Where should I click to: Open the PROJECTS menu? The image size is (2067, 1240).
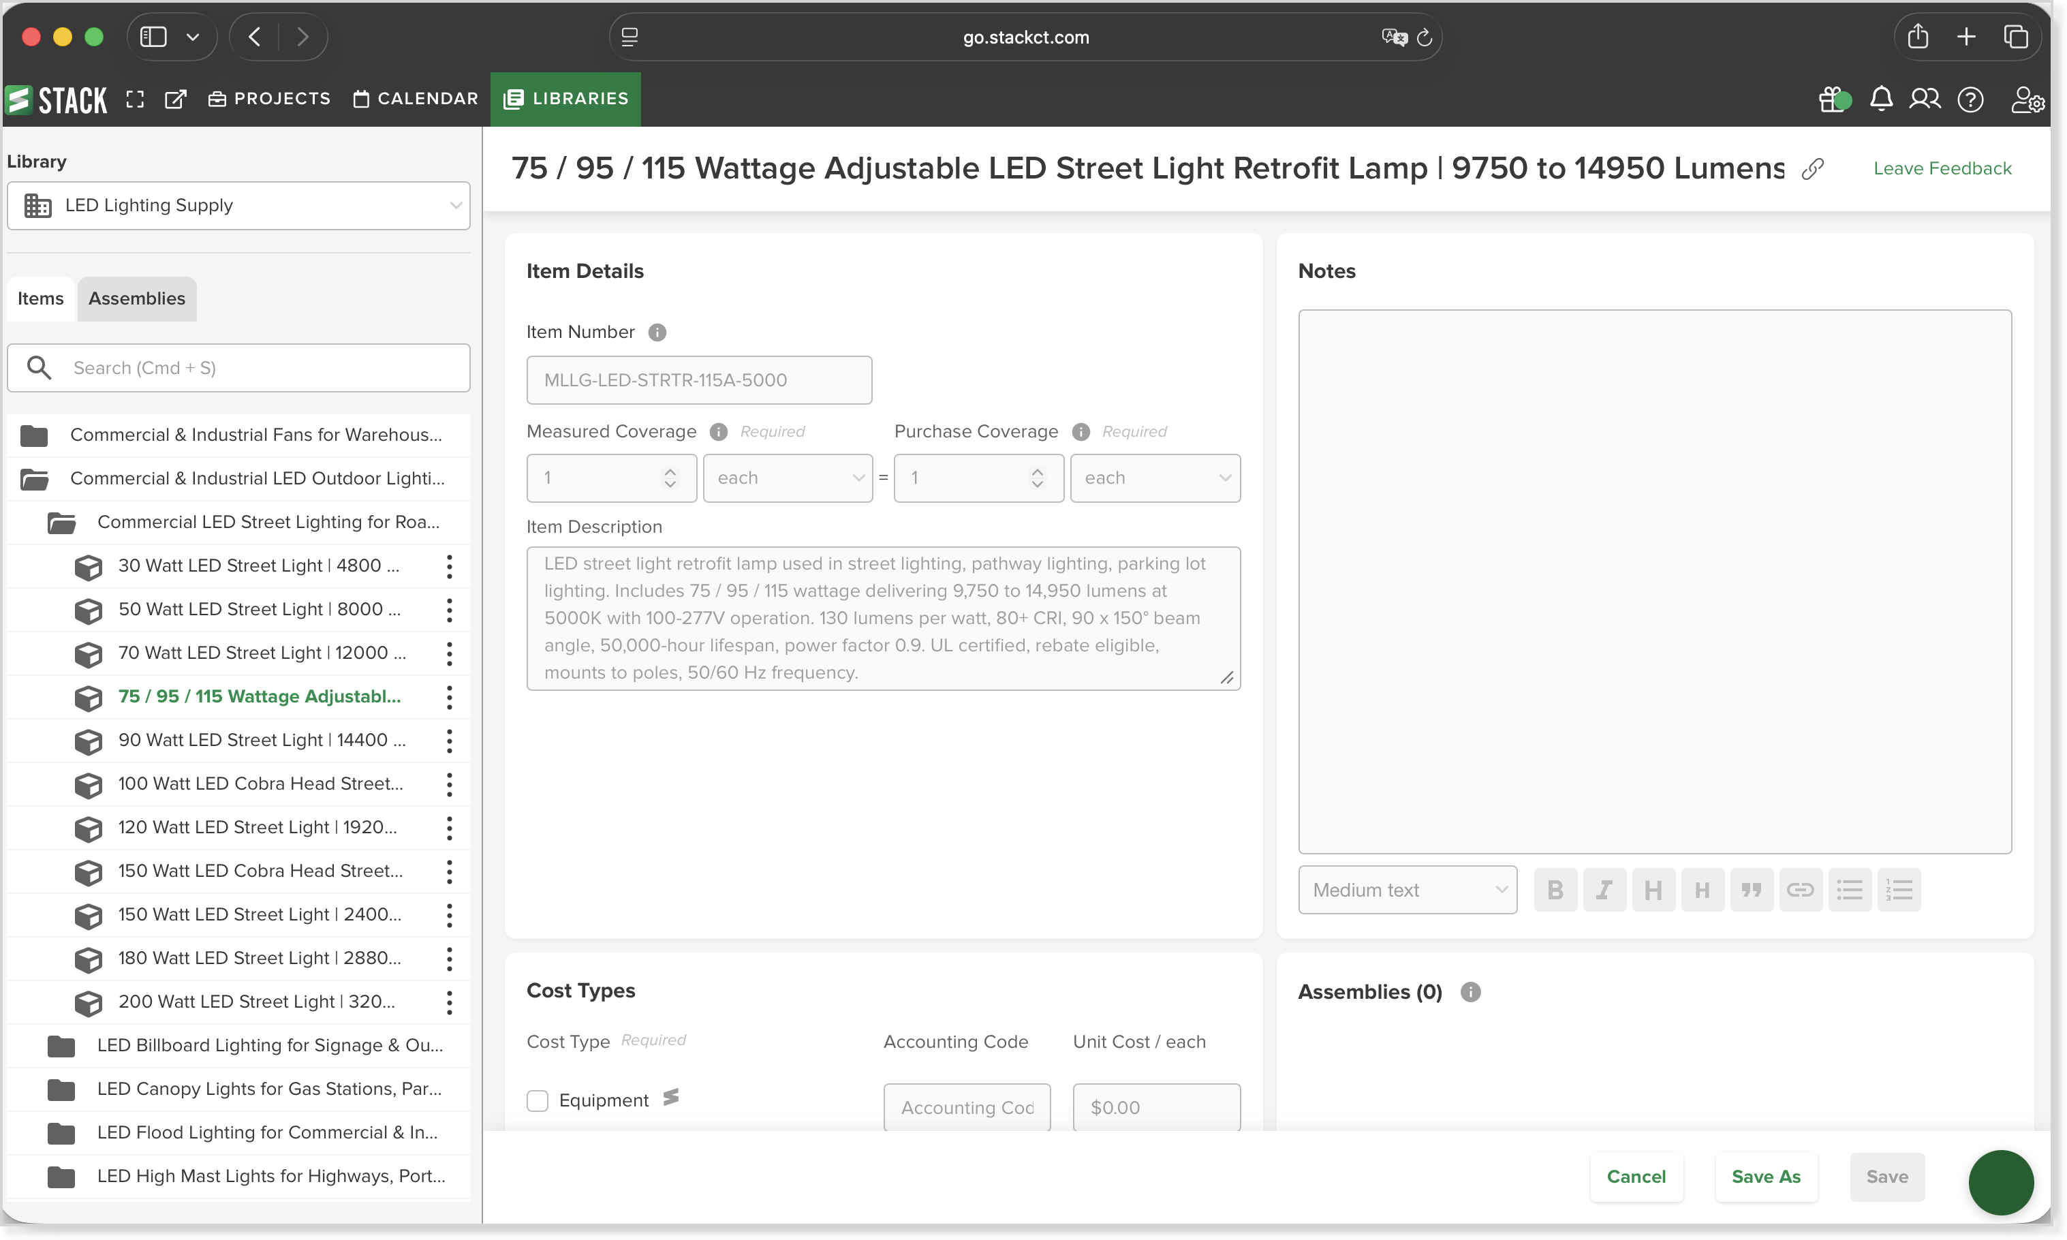(269, 99)
